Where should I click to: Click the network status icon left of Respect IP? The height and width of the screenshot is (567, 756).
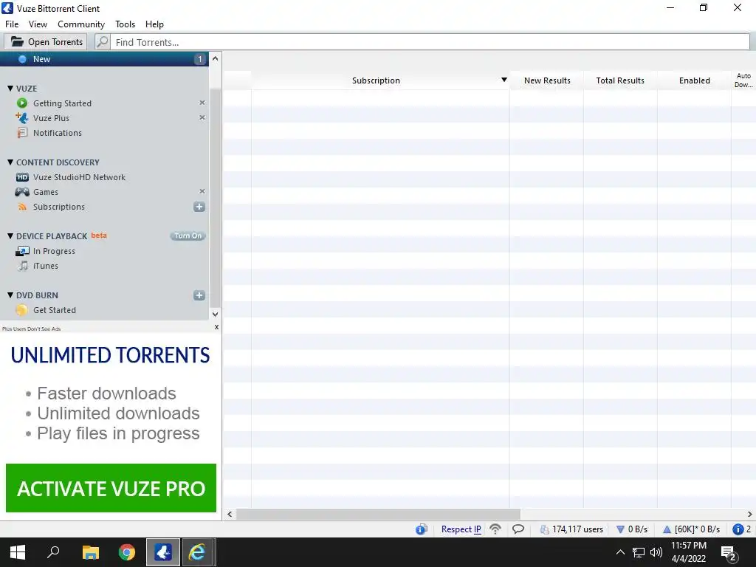422,529
